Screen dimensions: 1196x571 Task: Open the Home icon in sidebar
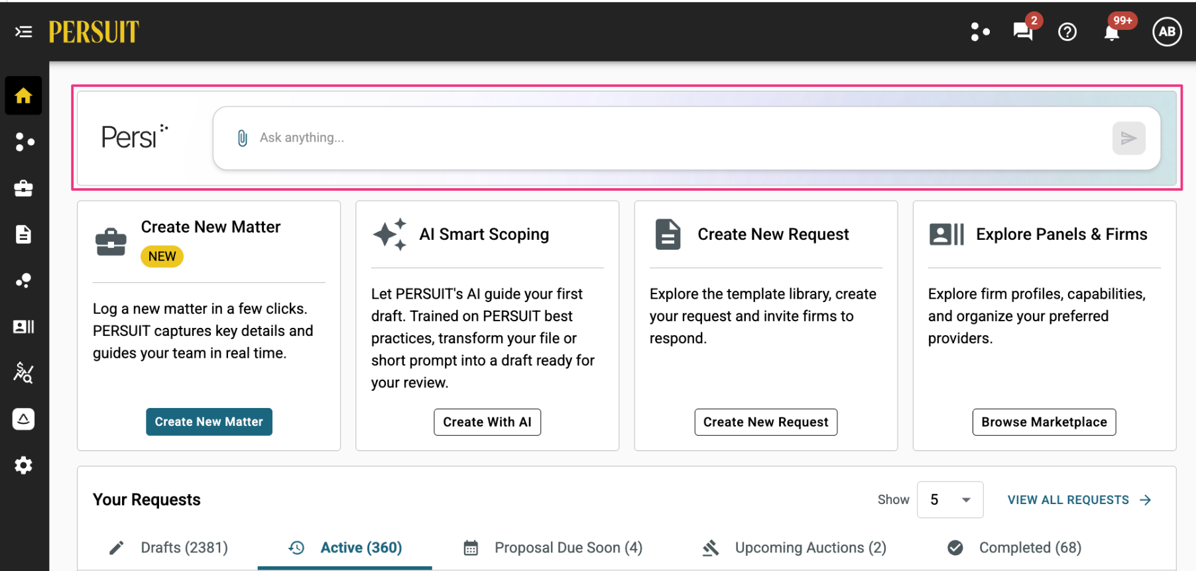(24, 96)
